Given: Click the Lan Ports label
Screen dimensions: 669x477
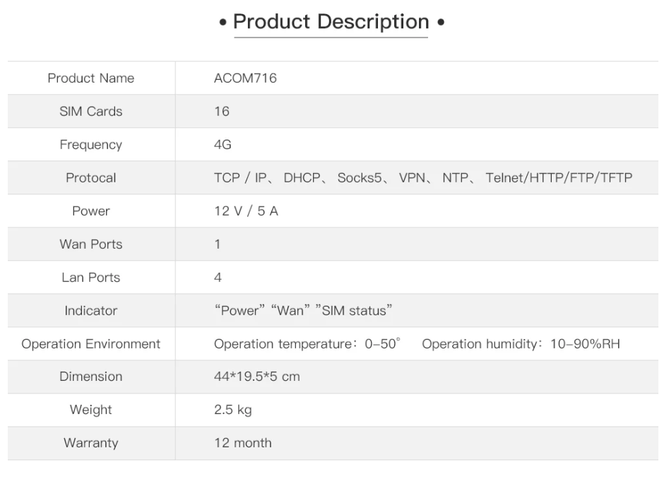Looking at the screenshot, I should coord(90,278).
